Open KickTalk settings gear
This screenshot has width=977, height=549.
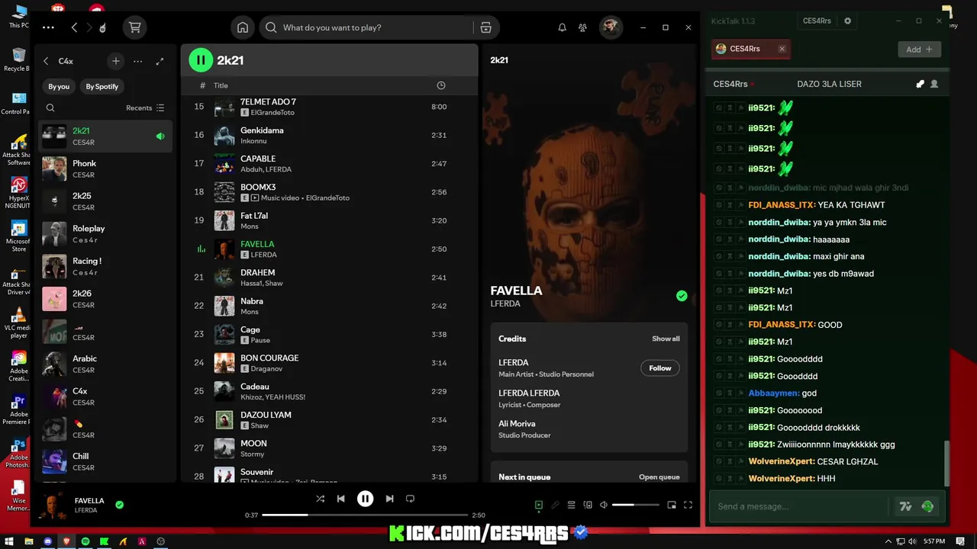(847, 21)
